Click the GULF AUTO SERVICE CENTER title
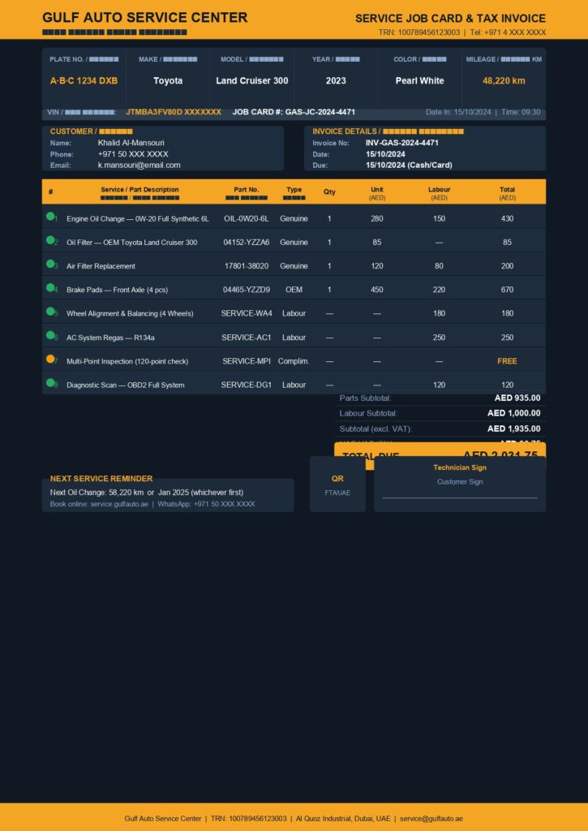 pos(144,18)
